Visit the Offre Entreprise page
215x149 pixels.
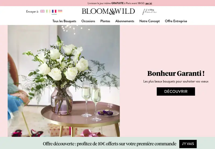176,21
